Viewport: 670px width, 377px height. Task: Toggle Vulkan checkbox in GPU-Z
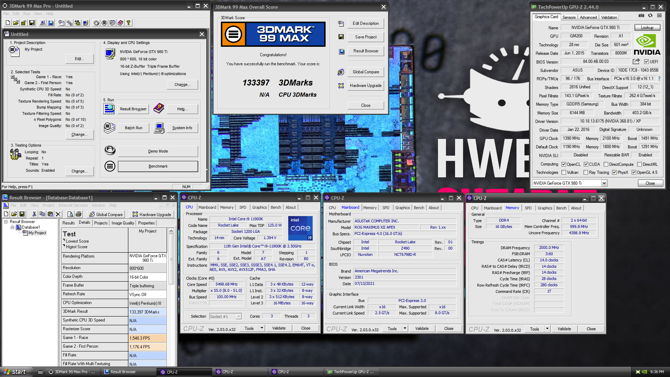point(564,172)
